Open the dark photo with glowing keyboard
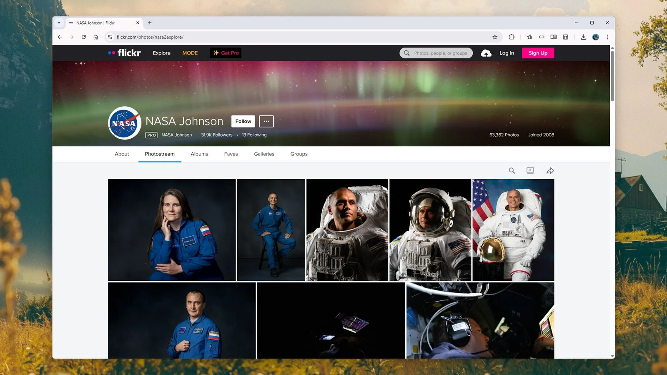 point(331,320)
